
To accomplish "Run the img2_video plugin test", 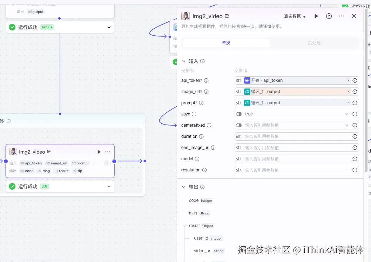I will pos(316,16).
